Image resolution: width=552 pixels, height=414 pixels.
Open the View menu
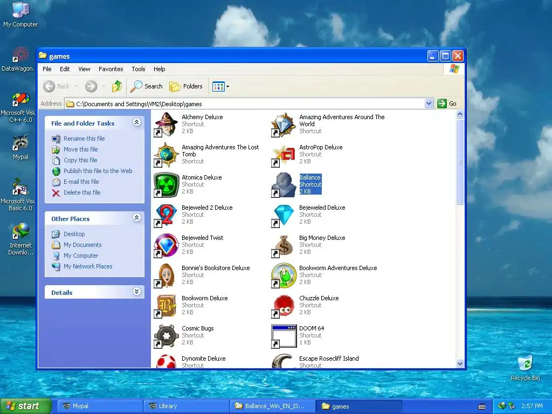pyautogui.click(x=84, y=69)
